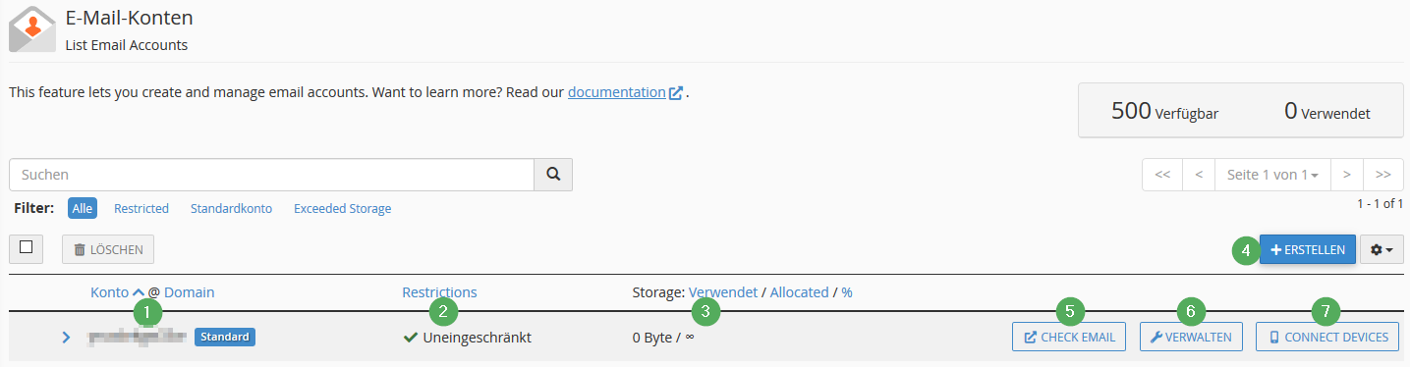Image resolution: width=1410 pixels, height=367 pixels.
Task: Click the CHECK EMAIL button
Action: point(1069,338)
